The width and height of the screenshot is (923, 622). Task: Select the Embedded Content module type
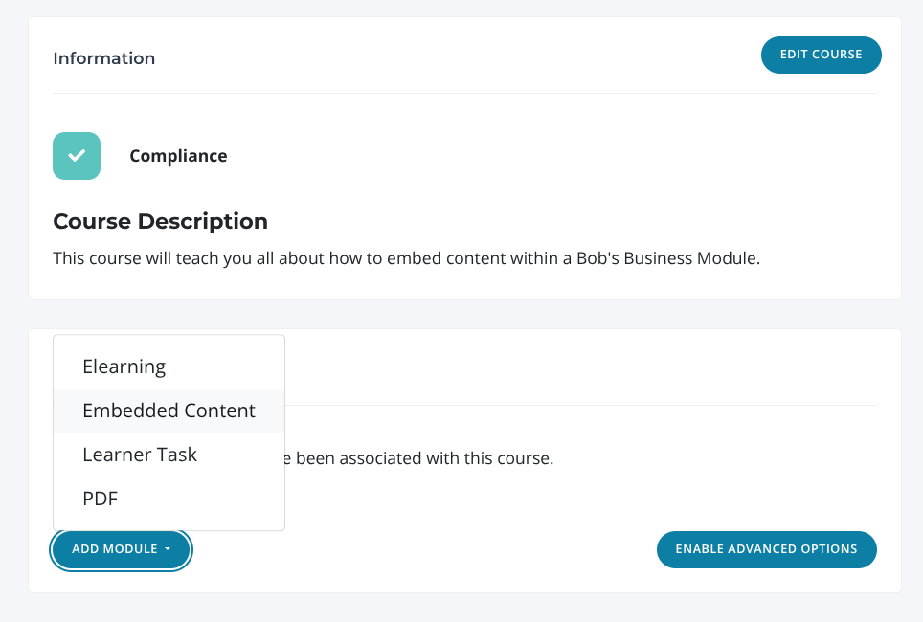coord(169,411)
